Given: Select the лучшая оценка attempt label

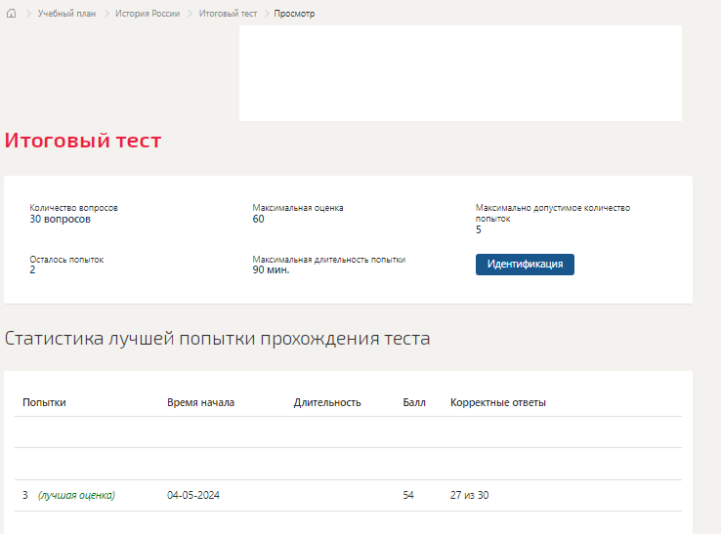Looking at the screenshot, I should (76, 496).
